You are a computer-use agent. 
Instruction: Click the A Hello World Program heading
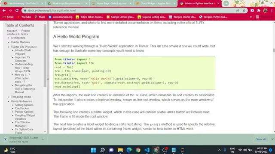(76, 36)
